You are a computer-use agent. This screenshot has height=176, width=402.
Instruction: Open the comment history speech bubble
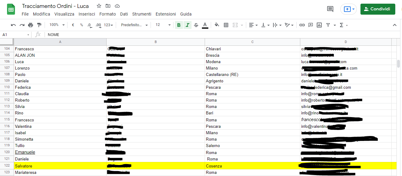(x=330, y=9)
